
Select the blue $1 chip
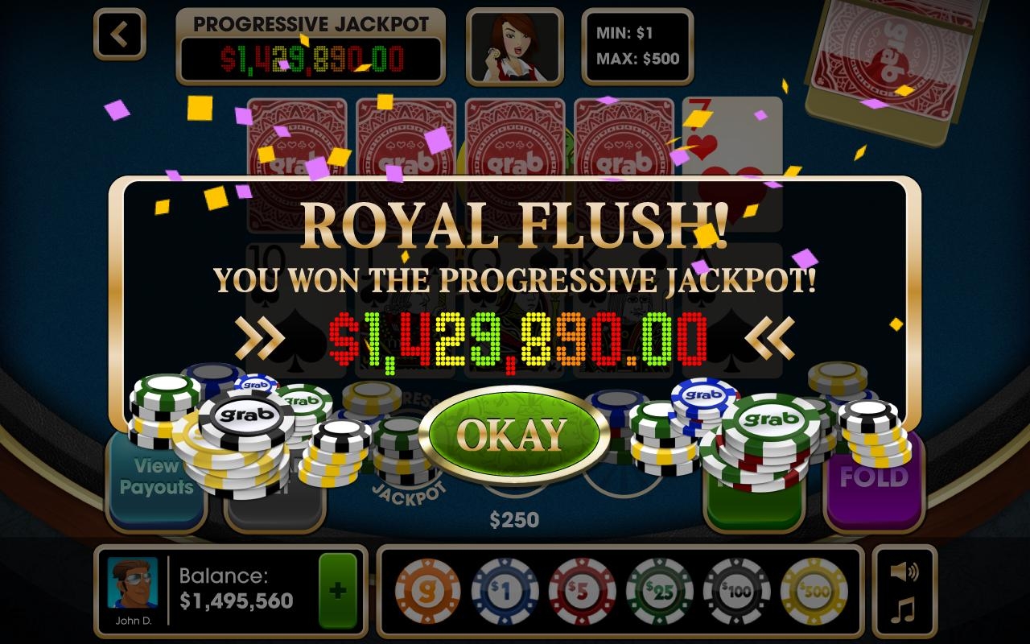pos(505,592)
